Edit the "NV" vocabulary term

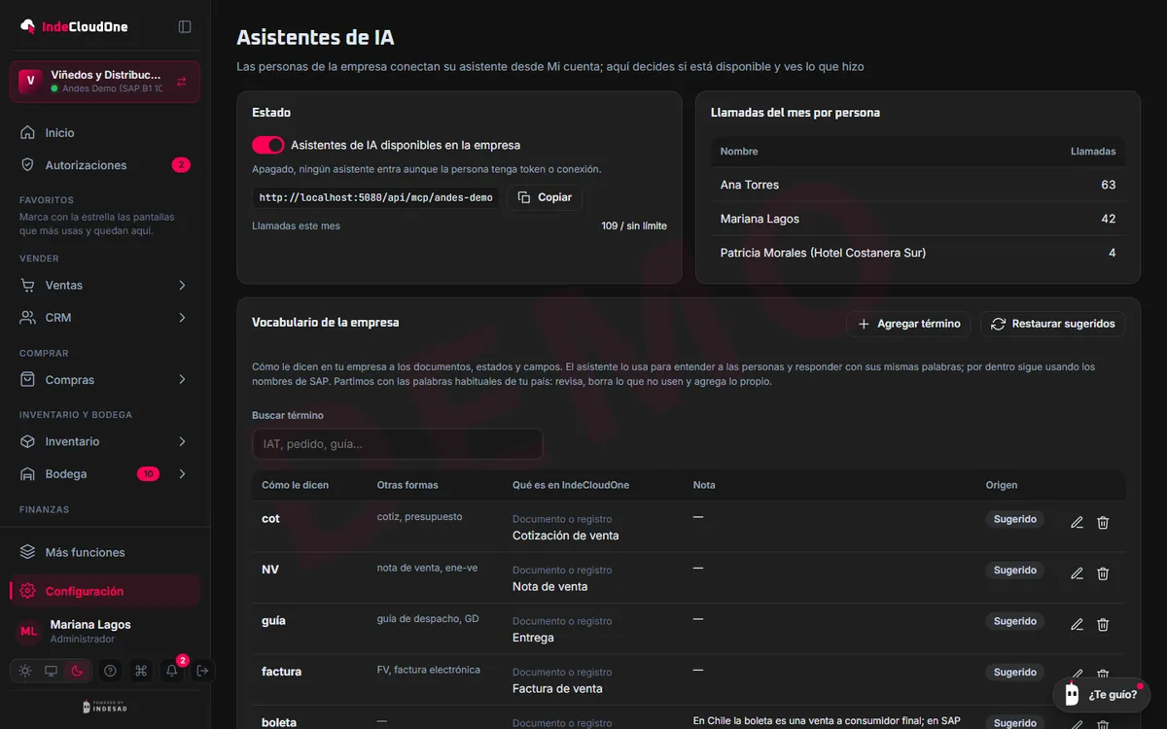1077,573
